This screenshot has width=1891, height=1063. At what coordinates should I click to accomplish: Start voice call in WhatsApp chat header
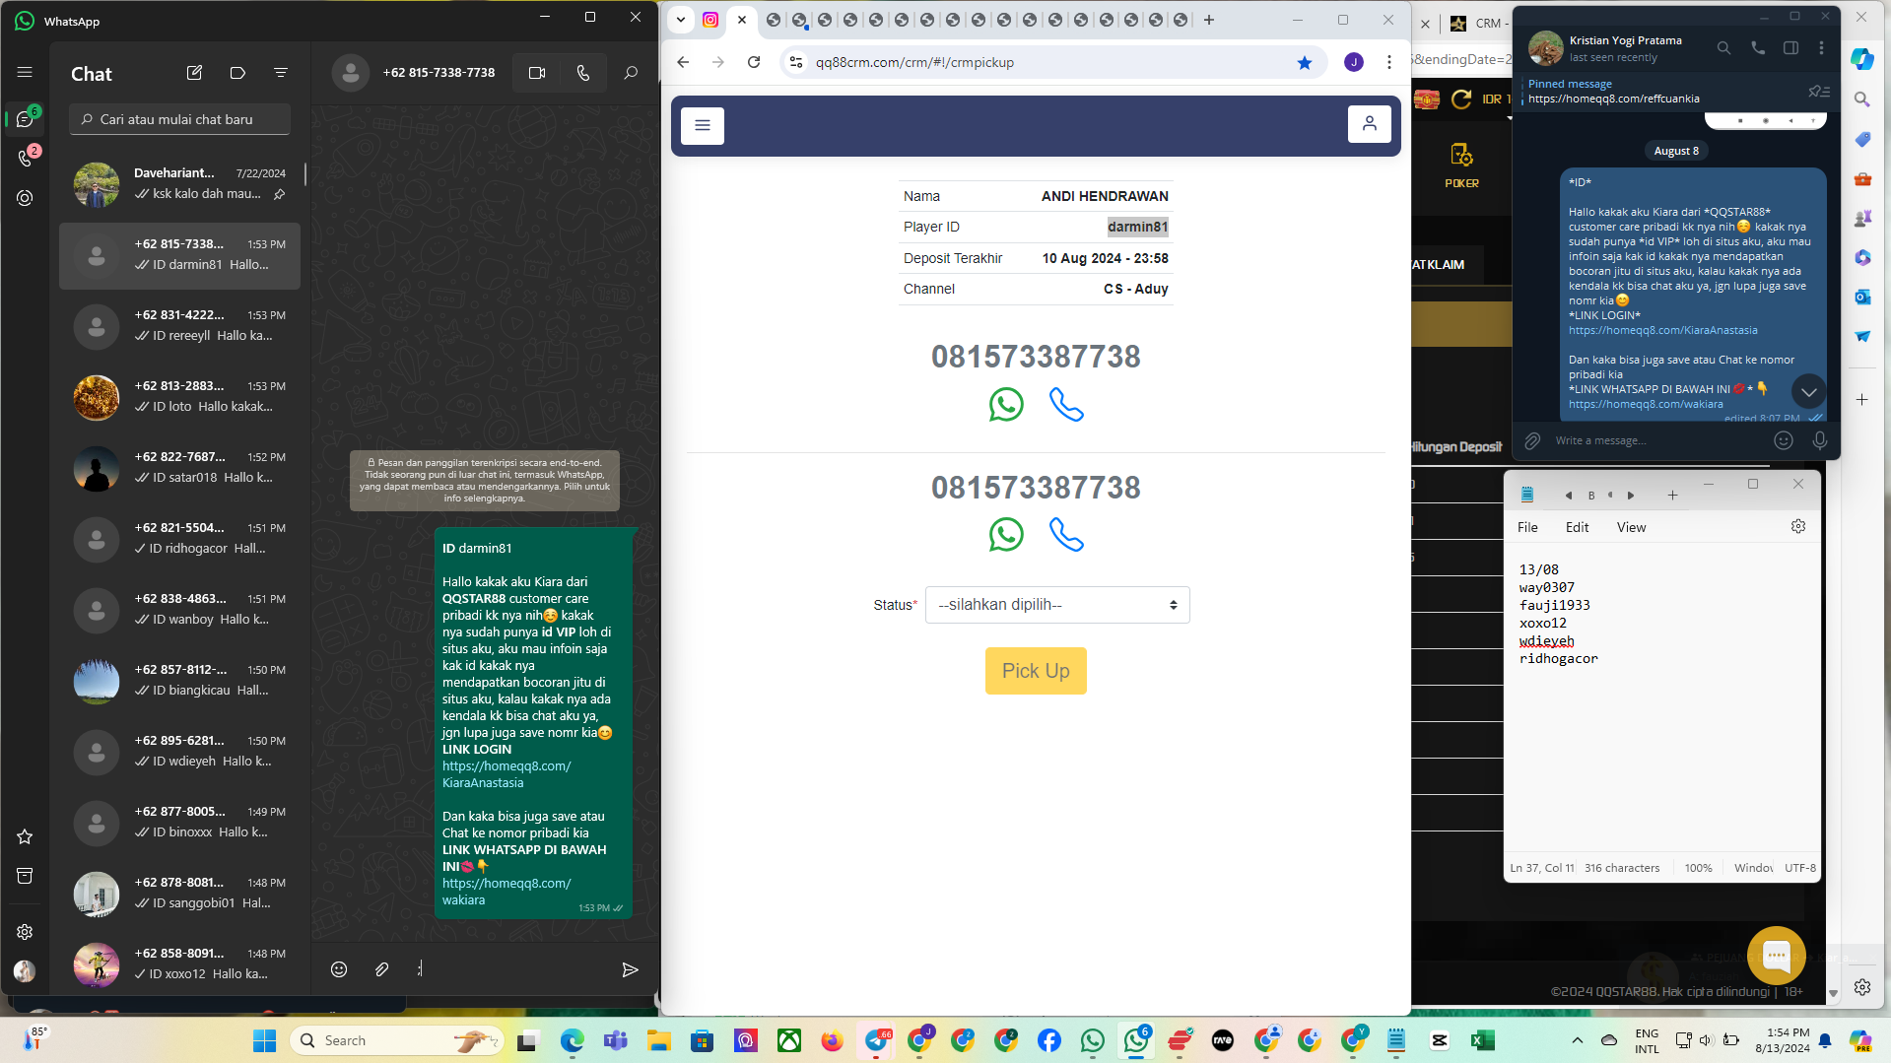tap(583, 73)
